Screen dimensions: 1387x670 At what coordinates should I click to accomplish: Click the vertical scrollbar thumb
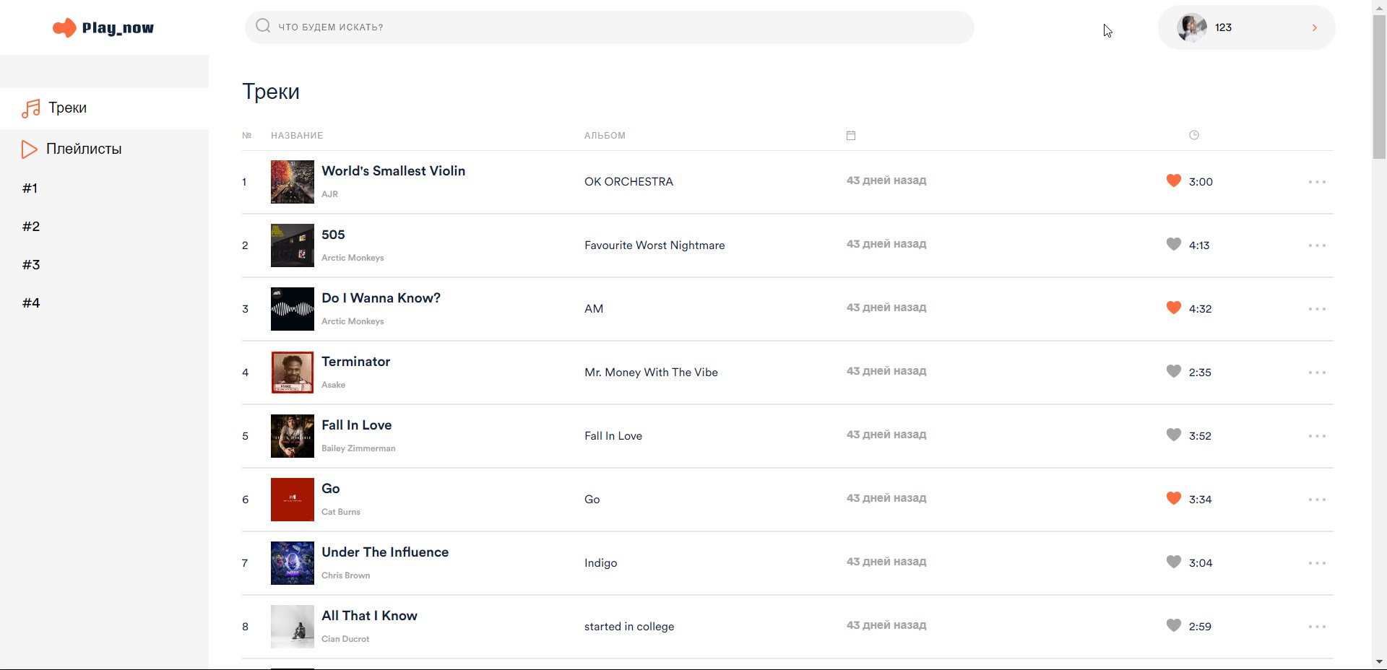[x=1379, y=87]
